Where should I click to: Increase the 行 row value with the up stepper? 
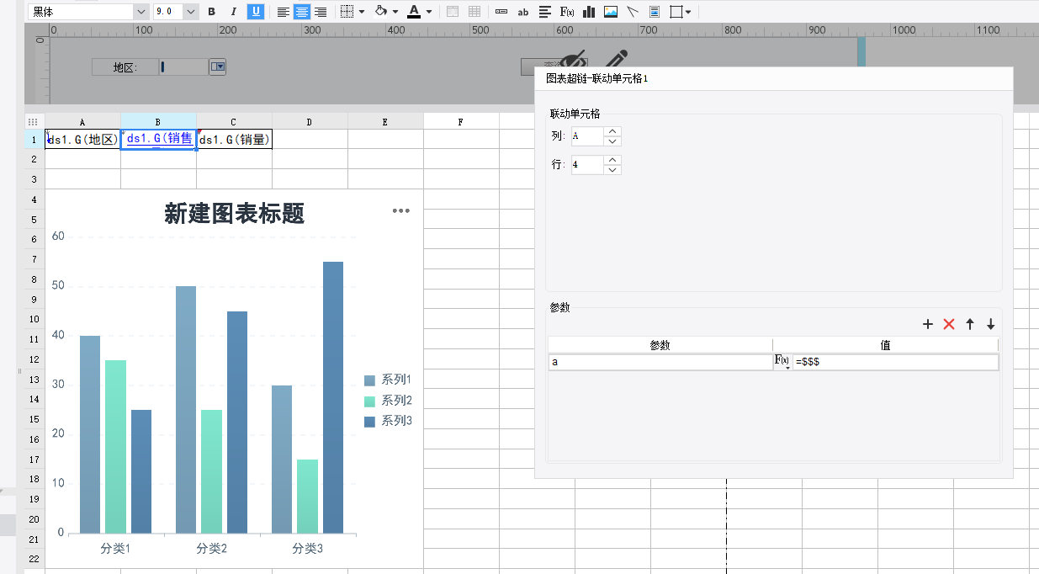[x=613, y=160]
